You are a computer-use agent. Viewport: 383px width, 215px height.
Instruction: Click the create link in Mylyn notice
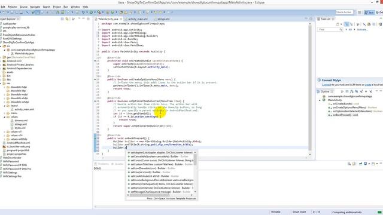368,85
